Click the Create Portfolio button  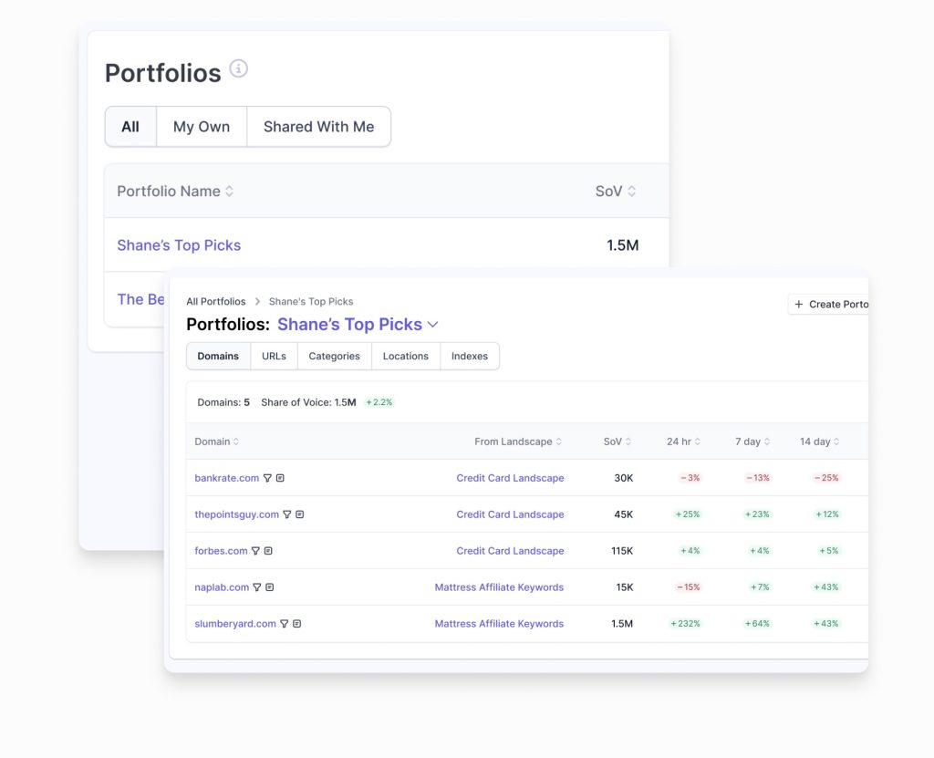[x=830, y=305]
